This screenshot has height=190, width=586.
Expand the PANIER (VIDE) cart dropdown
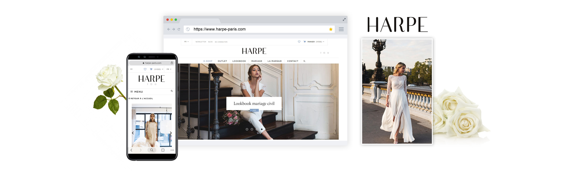(316, 42)
